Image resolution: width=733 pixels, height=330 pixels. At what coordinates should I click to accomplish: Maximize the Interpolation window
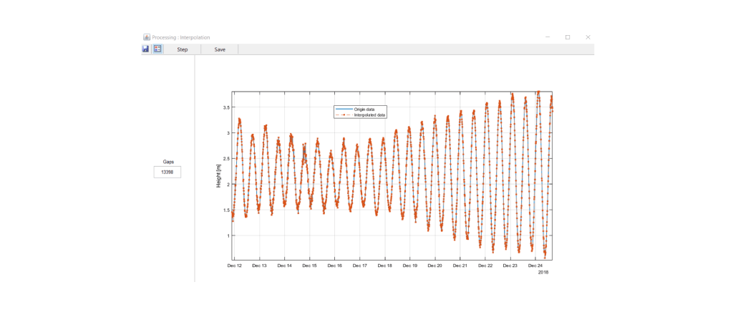click(568, 37)
